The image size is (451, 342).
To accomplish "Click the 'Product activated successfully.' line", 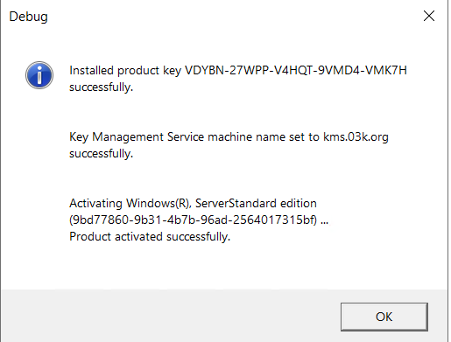I will pyautogui.click(x=150, y=236).
